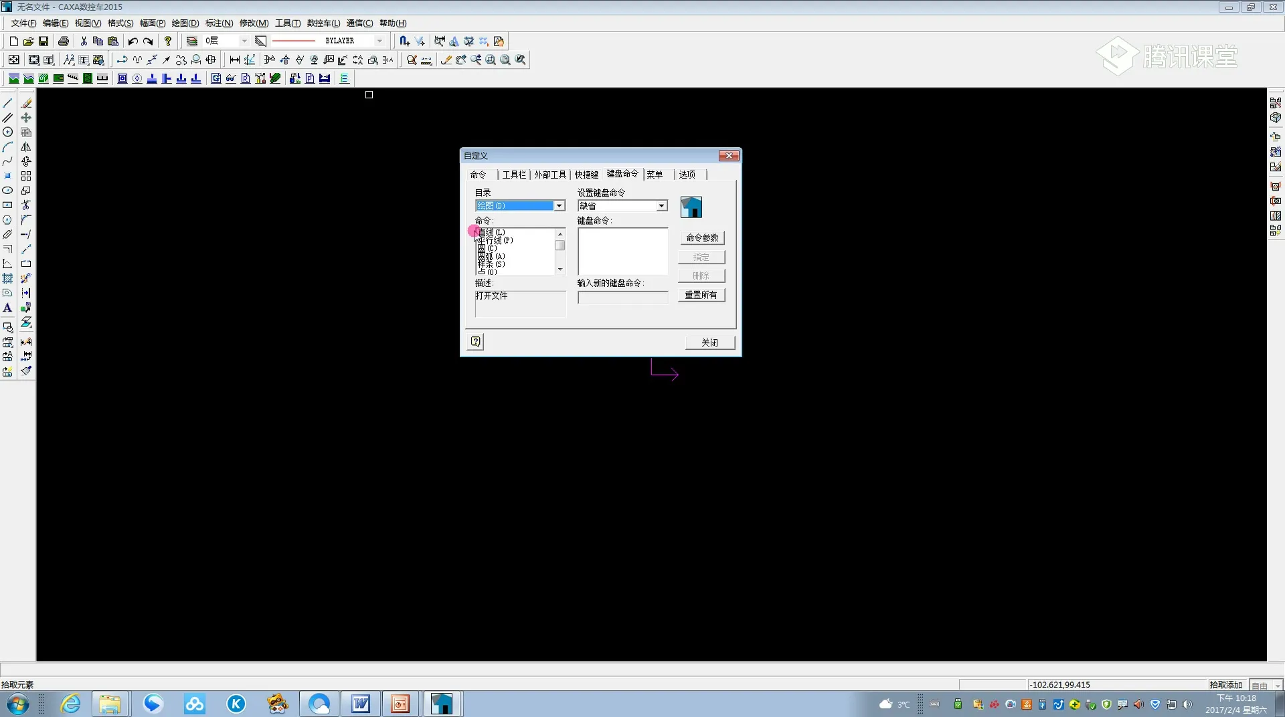Expand the 目录 category dropdown
1285x717 pixels.
[559, 206]
